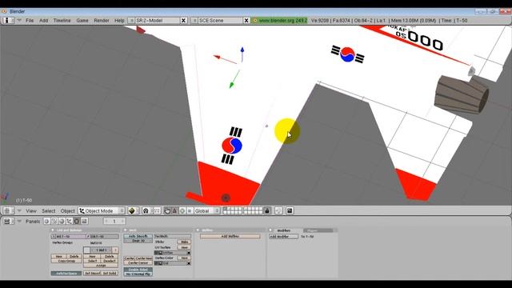Click the green Y-axis manipulator arrow
The image size is (512, 288).
click(231, 85)
